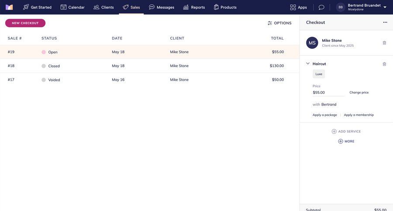Image resolution: width=393 pixels, height=211 pixels.
Task: Click the plus icon next to More
Action: [340, 141]
